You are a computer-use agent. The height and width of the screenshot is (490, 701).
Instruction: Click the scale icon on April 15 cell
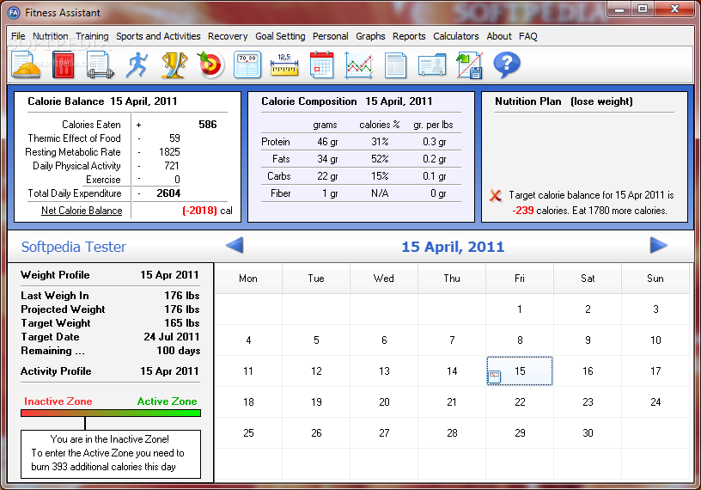click(x=495, y=377)
